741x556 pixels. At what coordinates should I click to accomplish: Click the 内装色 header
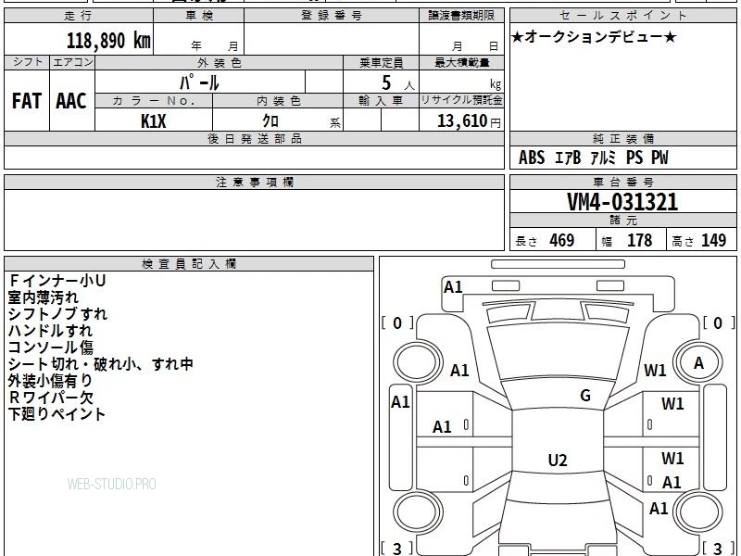pos(279,101)
